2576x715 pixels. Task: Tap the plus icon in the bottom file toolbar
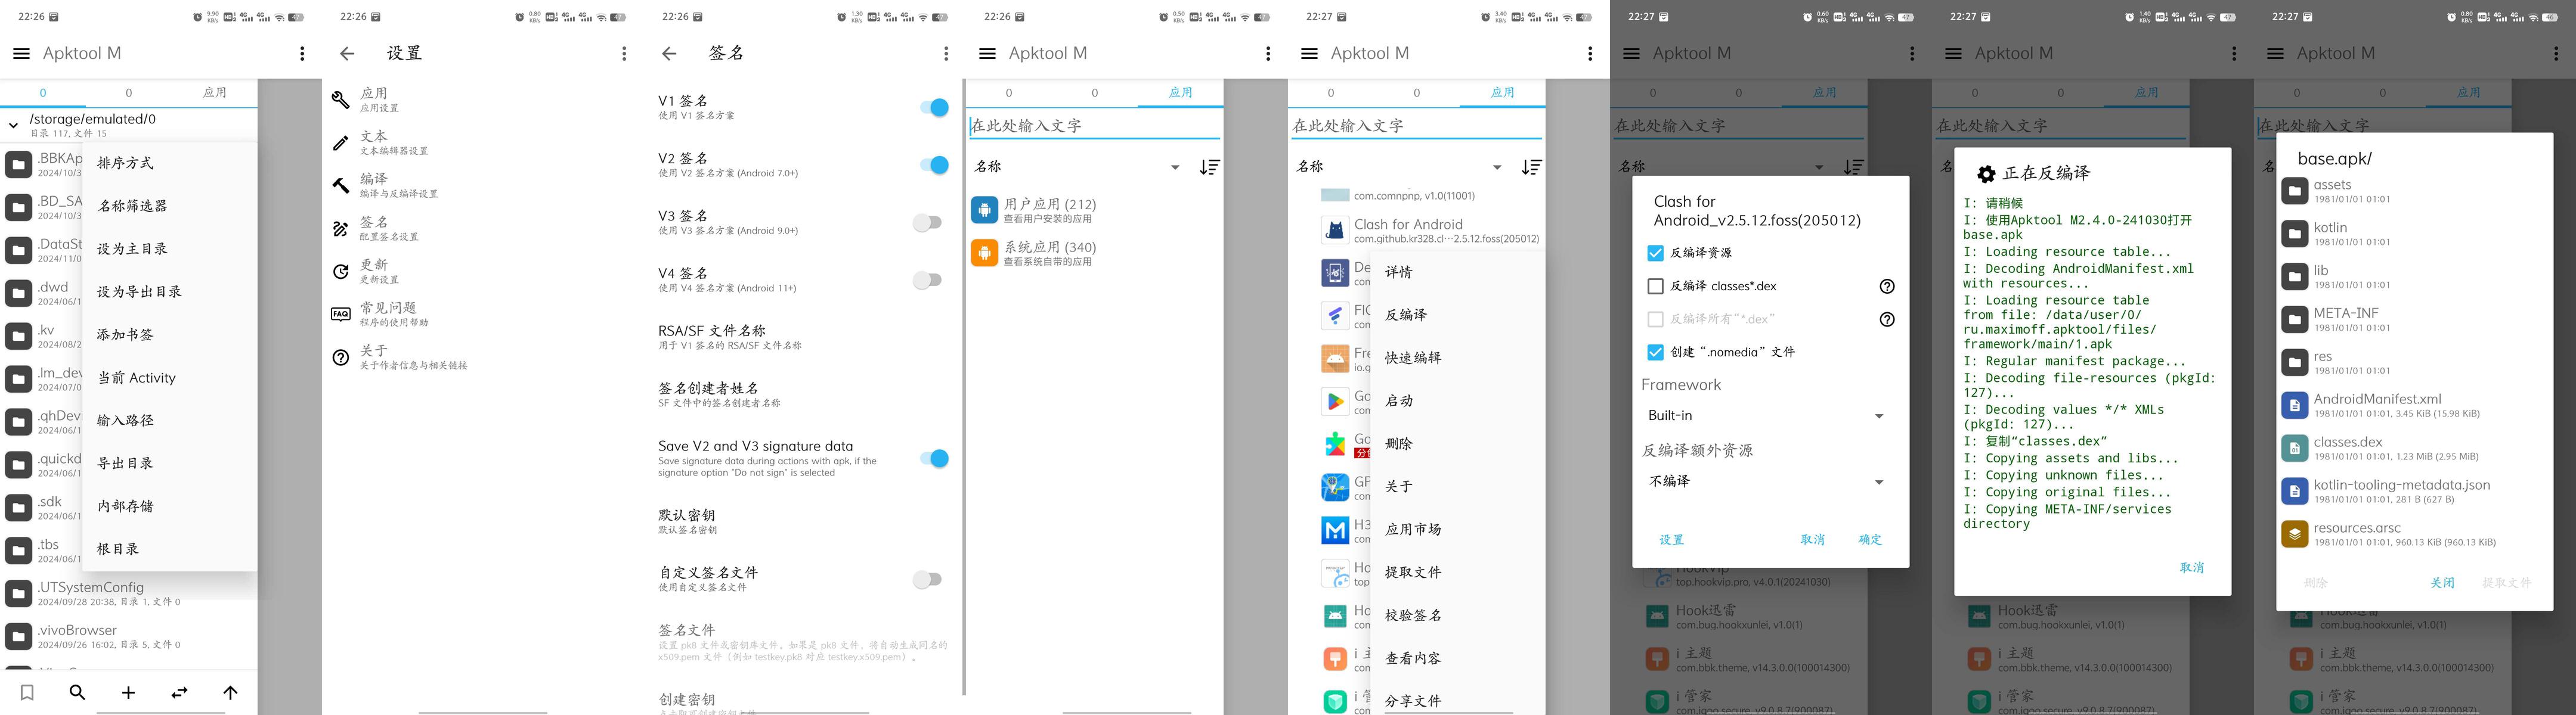pos(128,692)
